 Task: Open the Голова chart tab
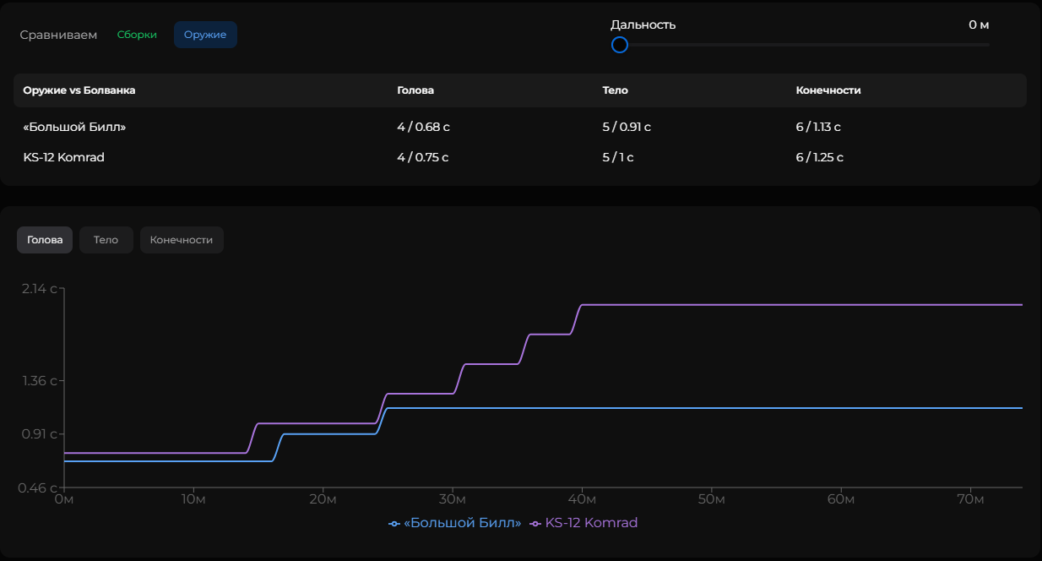coord(45,240)
